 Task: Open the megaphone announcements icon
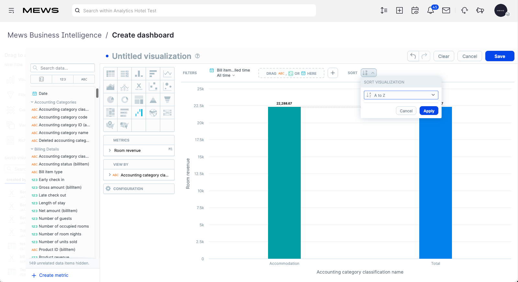point(480,10)
